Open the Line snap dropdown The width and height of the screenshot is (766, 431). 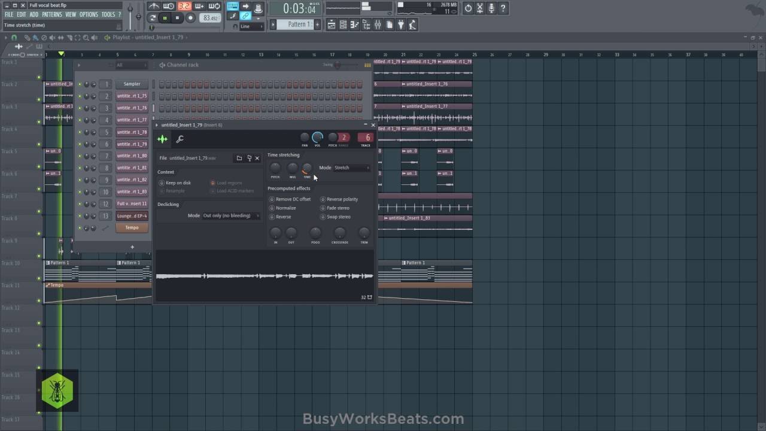[x=251, y=27]
